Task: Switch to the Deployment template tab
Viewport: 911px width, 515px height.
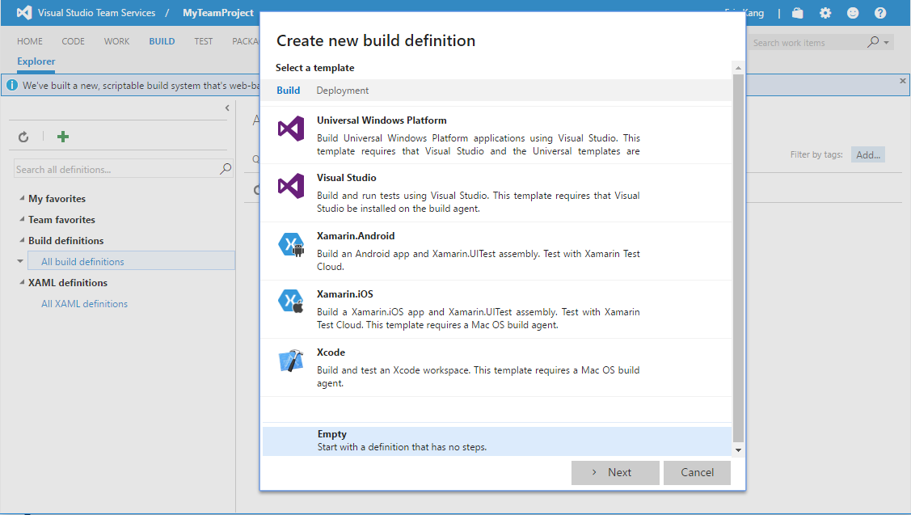Action: click(x=342, y=90)
